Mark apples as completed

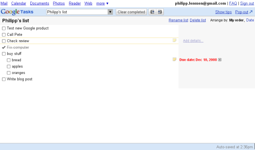9,66
